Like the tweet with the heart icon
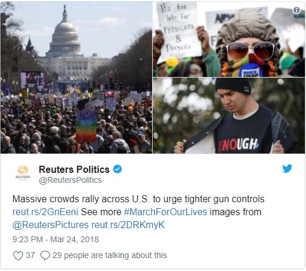The width and height of the screenshot is (306, 271). click(x=18, y=256)
